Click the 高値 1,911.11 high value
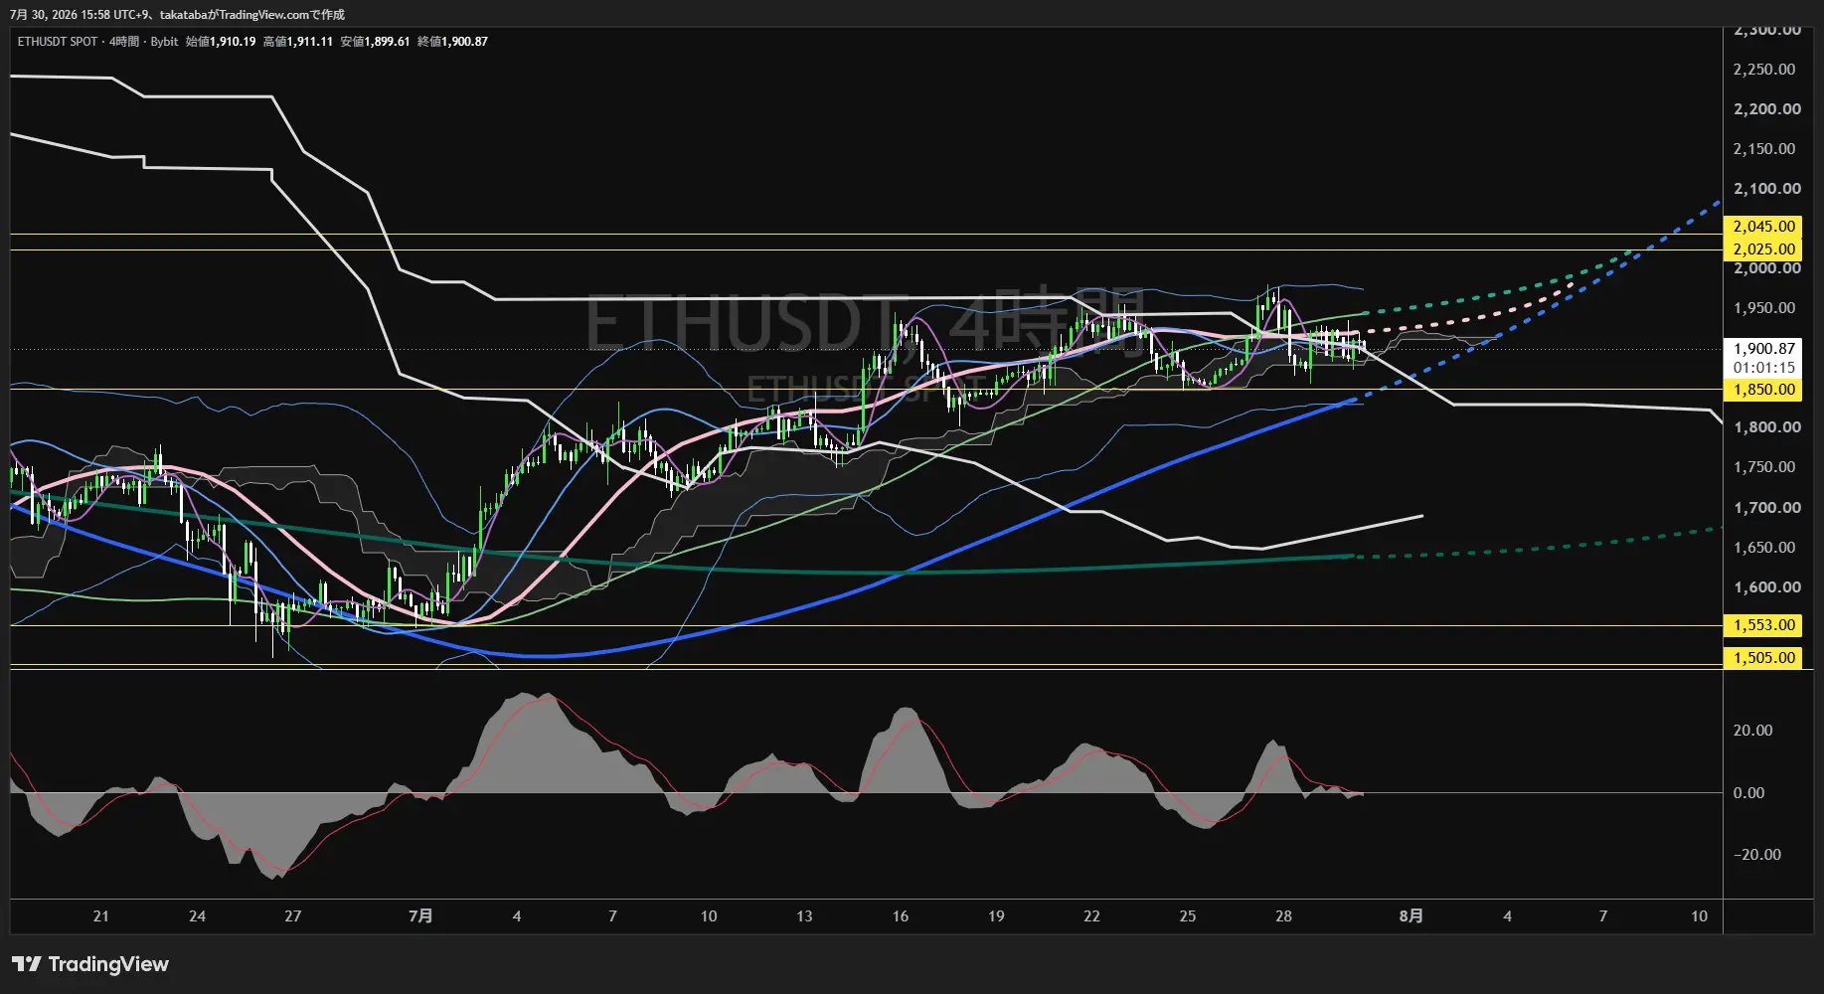Screen dimensions: 1824x994 (x=298, y=42)
